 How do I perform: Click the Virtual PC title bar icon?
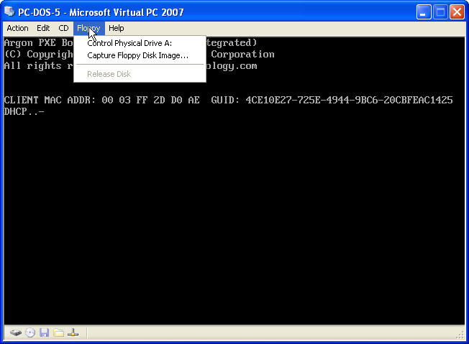9,11
